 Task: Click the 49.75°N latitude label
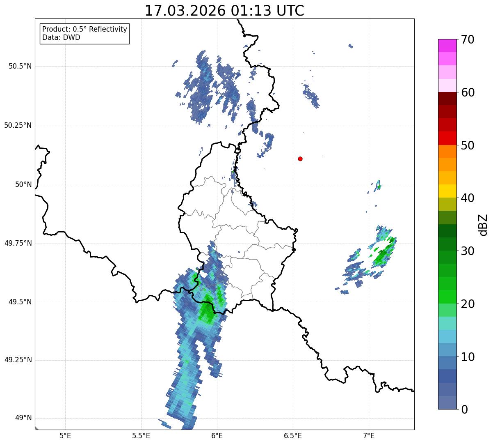point(18,243)
